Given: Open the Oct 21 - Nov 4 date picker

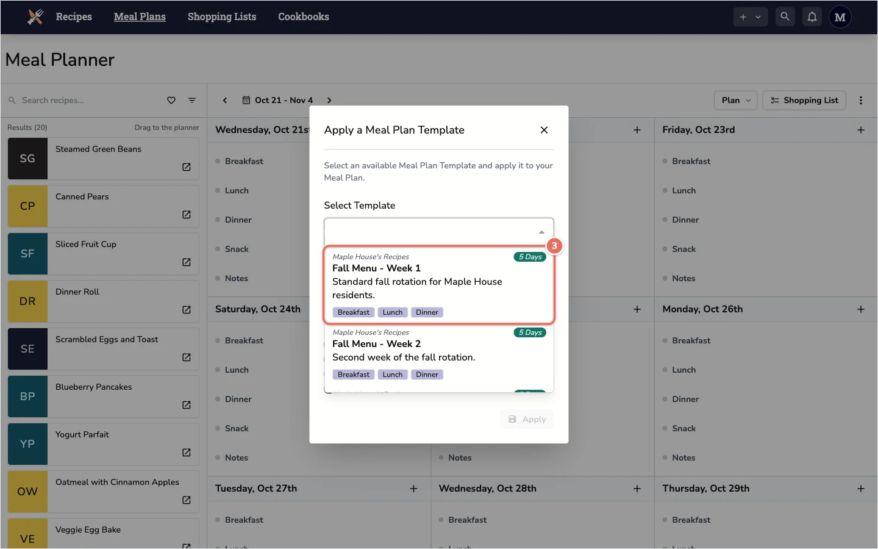Looking at the screenshot, I should tap(277, 100).
